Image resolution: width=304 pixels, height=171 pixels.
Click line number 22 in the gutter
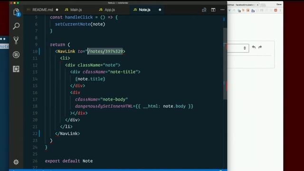click(x=35, y=133)
